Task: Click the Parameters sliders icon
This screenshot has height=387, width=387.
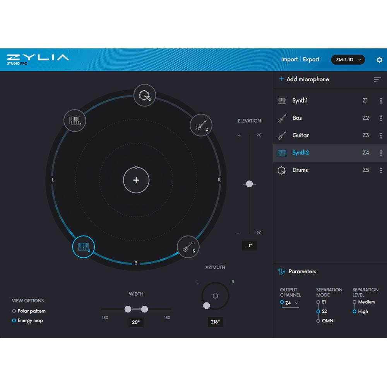Action: point(282,272)
